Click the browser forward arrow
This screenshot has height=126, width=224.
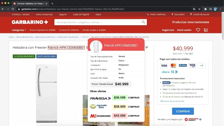point(8,9)
